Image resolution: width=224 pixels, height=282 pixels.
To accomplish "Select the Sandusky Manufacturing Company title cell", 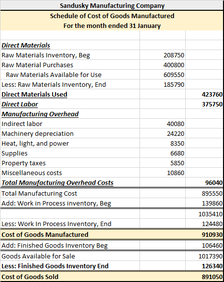I will point(112,5).
